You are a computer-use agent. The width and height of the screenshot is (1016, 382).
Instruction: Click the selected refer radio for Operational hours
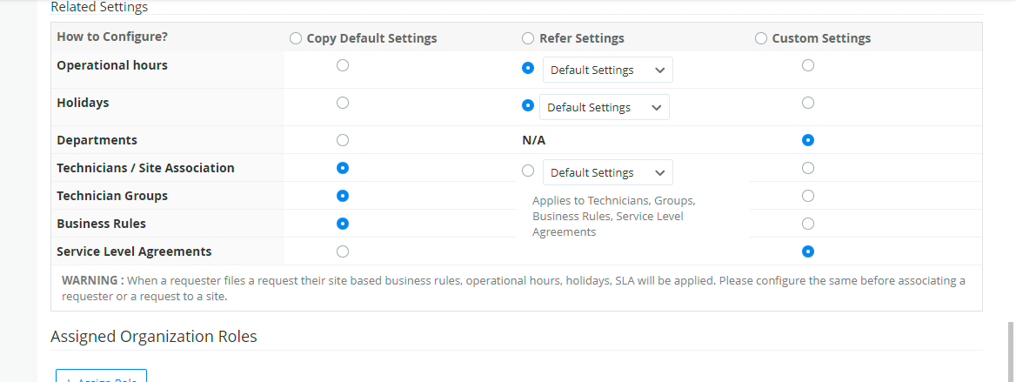point(528,68)
